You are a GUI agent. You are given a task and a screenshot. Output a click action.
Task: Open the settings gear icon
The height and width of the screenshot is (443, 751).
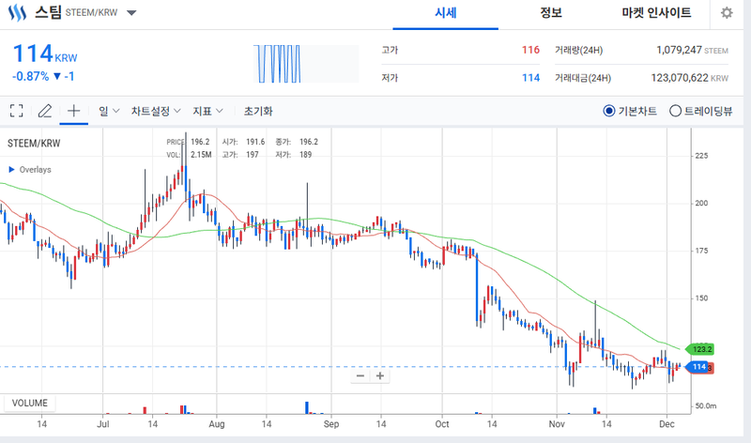727,13
